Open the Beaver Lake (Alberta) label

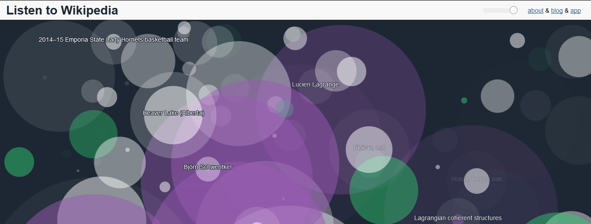[174, 113]
